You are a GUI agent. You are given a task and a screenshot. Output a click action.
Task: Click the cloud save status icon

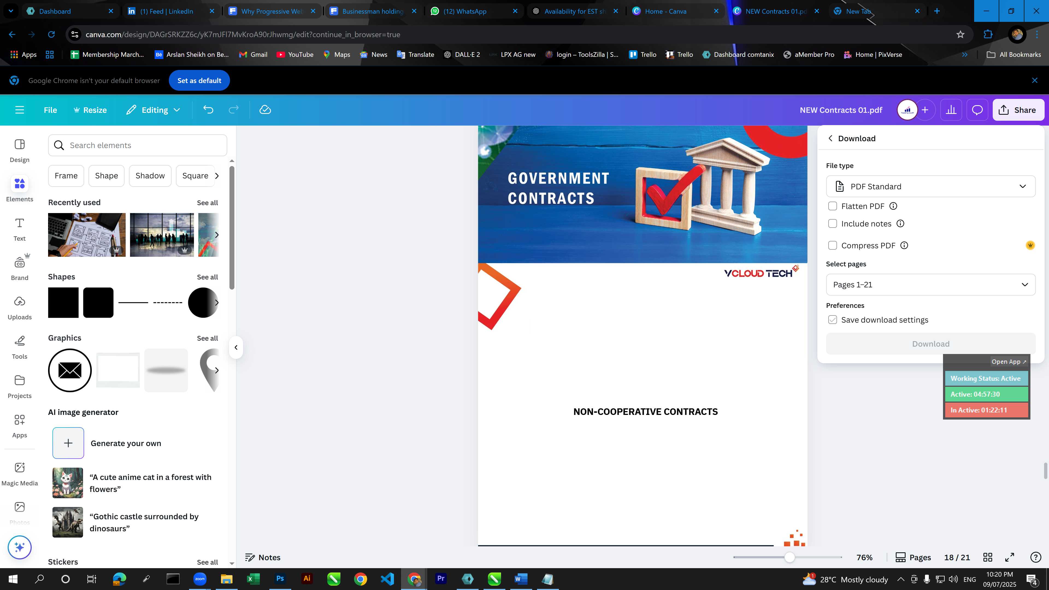coord(265,110)
